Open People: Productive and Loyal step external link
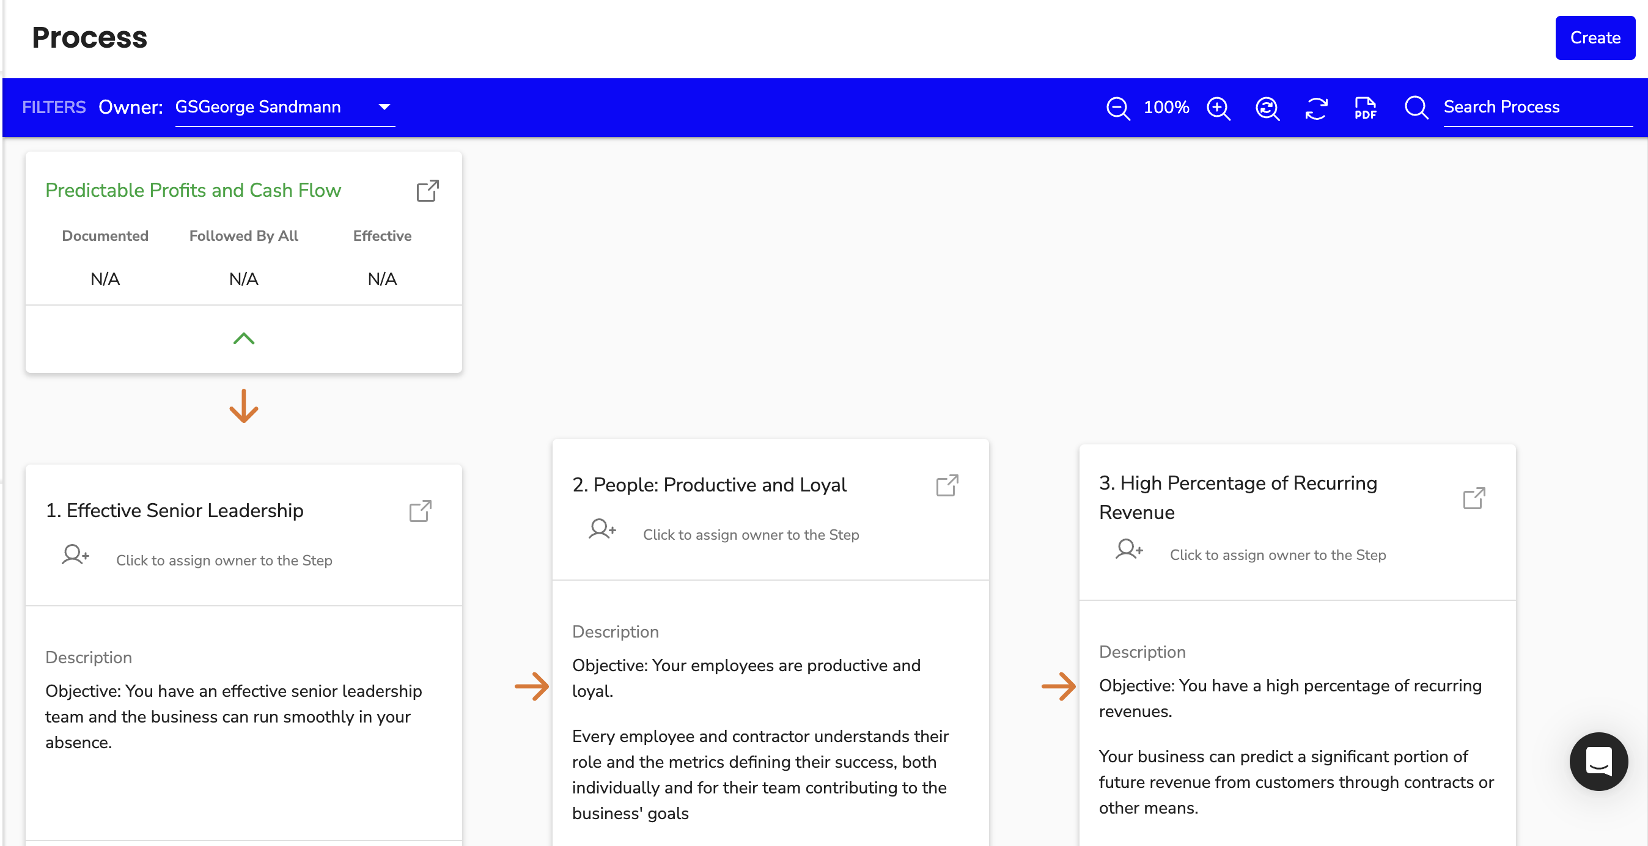This screenshot has width=1648, height=846. tap(947, 485)
